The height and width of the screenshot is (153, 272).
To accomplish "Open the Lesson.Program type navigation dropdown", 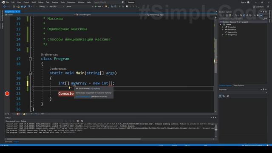I will tap(110, 15).
